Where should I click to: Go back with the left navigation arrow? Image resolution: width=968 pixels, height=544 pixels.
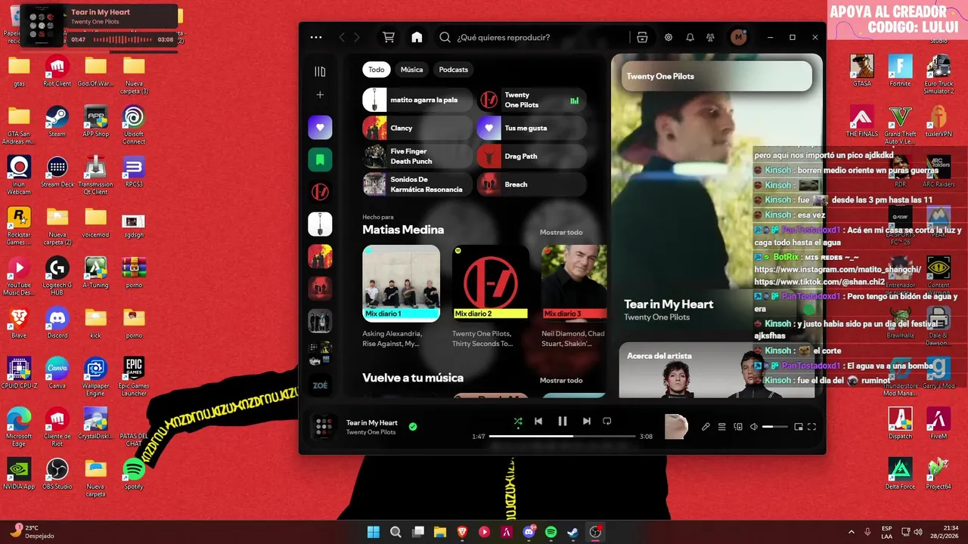tap(342, 37)
